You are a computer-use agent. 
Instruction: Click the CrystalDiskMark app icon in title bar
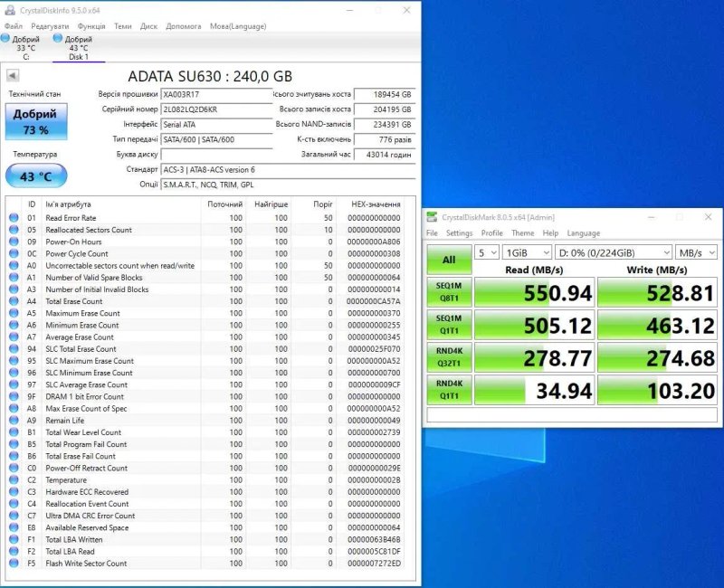(433, 217)
